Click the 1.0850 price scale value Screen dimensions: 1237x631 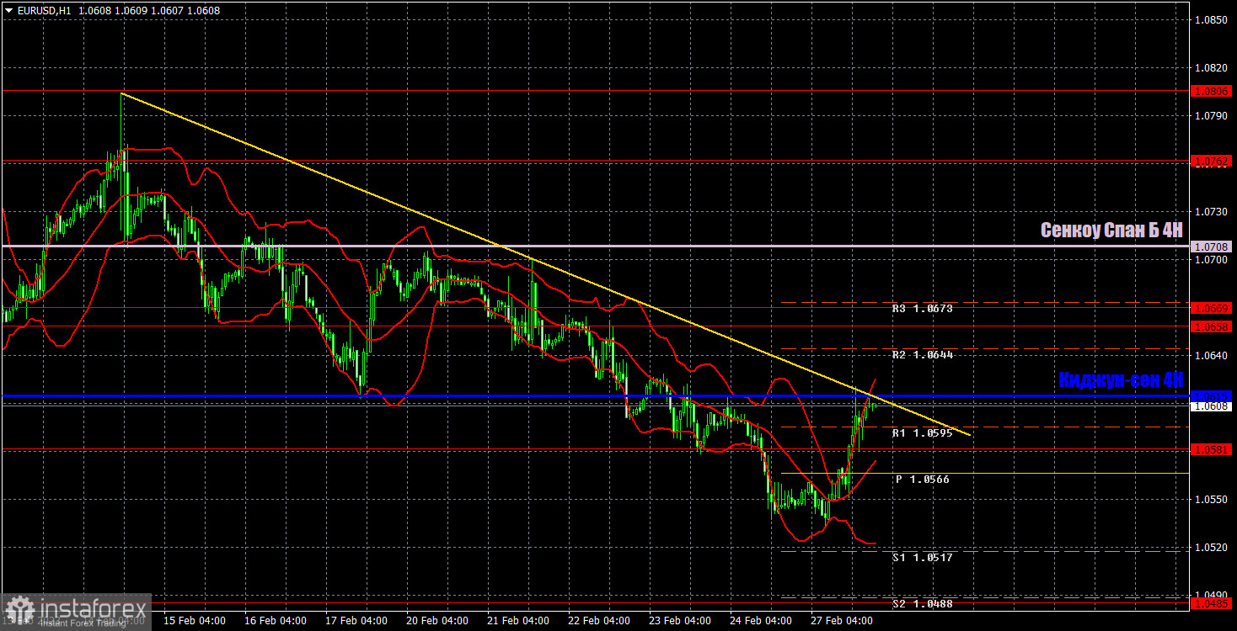1212,19
